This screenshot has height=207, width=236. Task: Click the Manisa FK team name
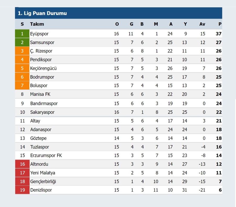pyautogui.click(x=40, y=94)
